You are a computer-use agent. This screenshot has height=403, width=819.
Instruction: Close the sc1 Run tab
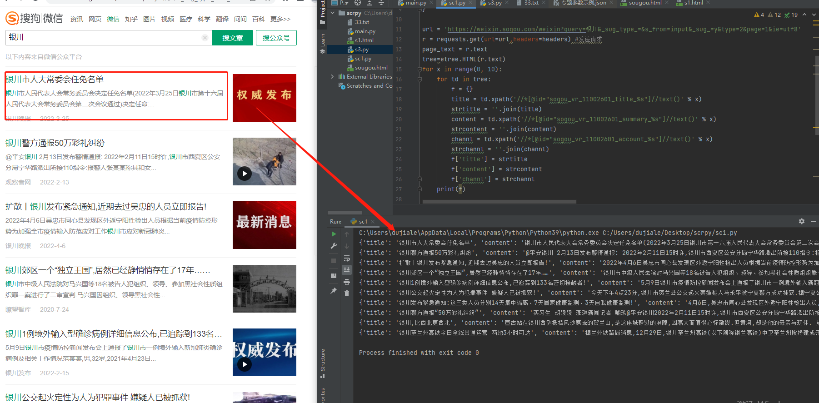click(x=373, y=222)
